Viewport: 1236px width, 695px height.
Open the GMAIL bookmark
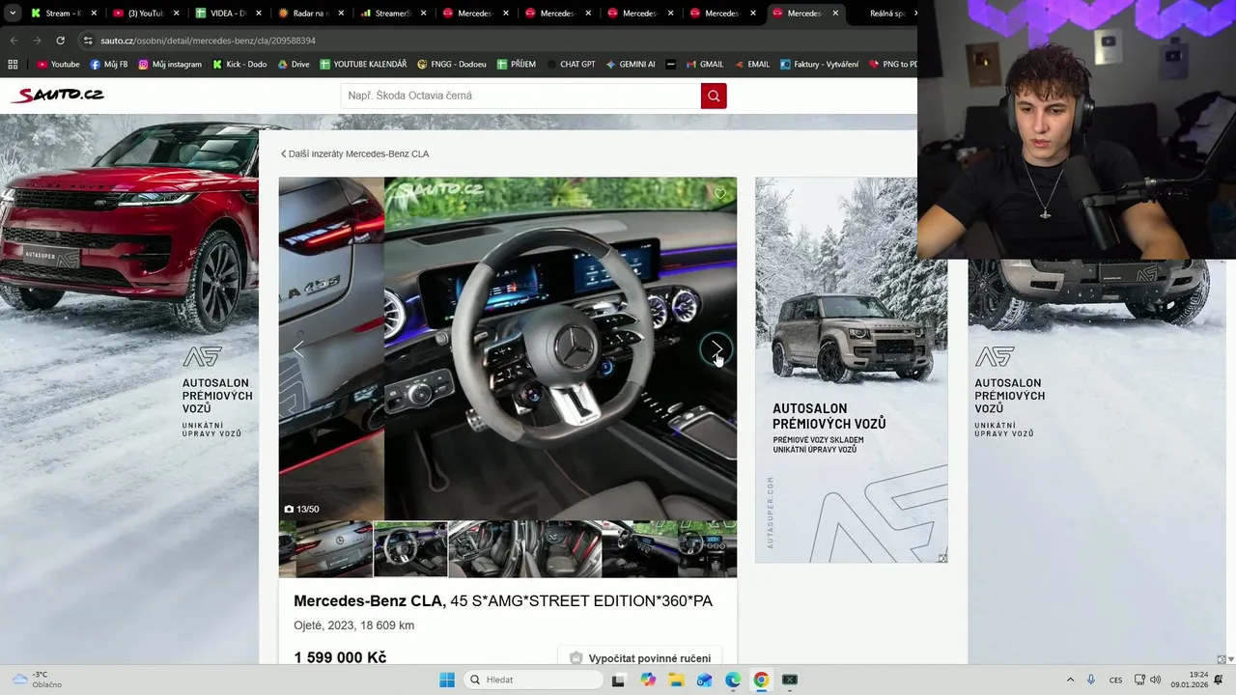[705, 65]
